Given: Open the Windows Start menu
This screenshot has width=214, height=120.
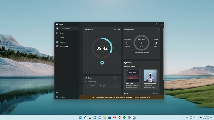Looking at the screenshot, I should coord(80,117).
